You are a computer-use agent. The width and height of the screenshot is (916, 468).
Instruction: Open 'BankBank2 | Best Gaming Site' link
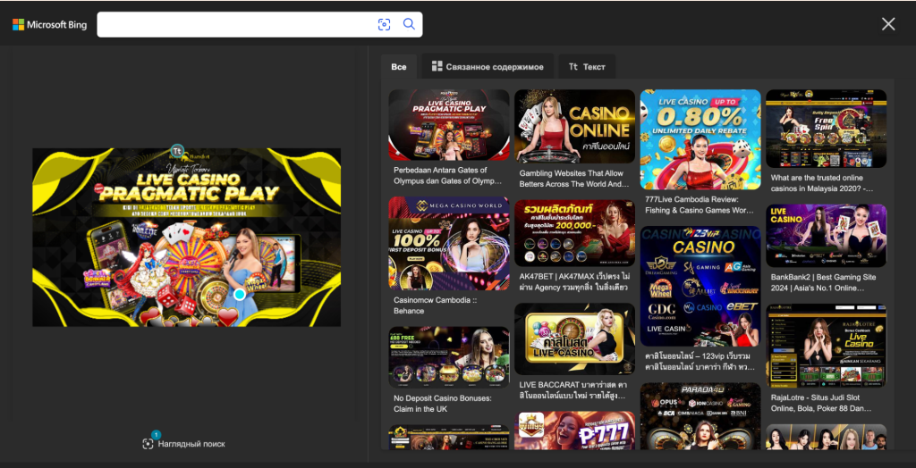pos(826,282)
